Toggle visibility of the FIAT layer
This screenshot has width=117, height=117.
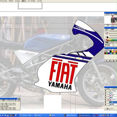(x=106, y=95)
